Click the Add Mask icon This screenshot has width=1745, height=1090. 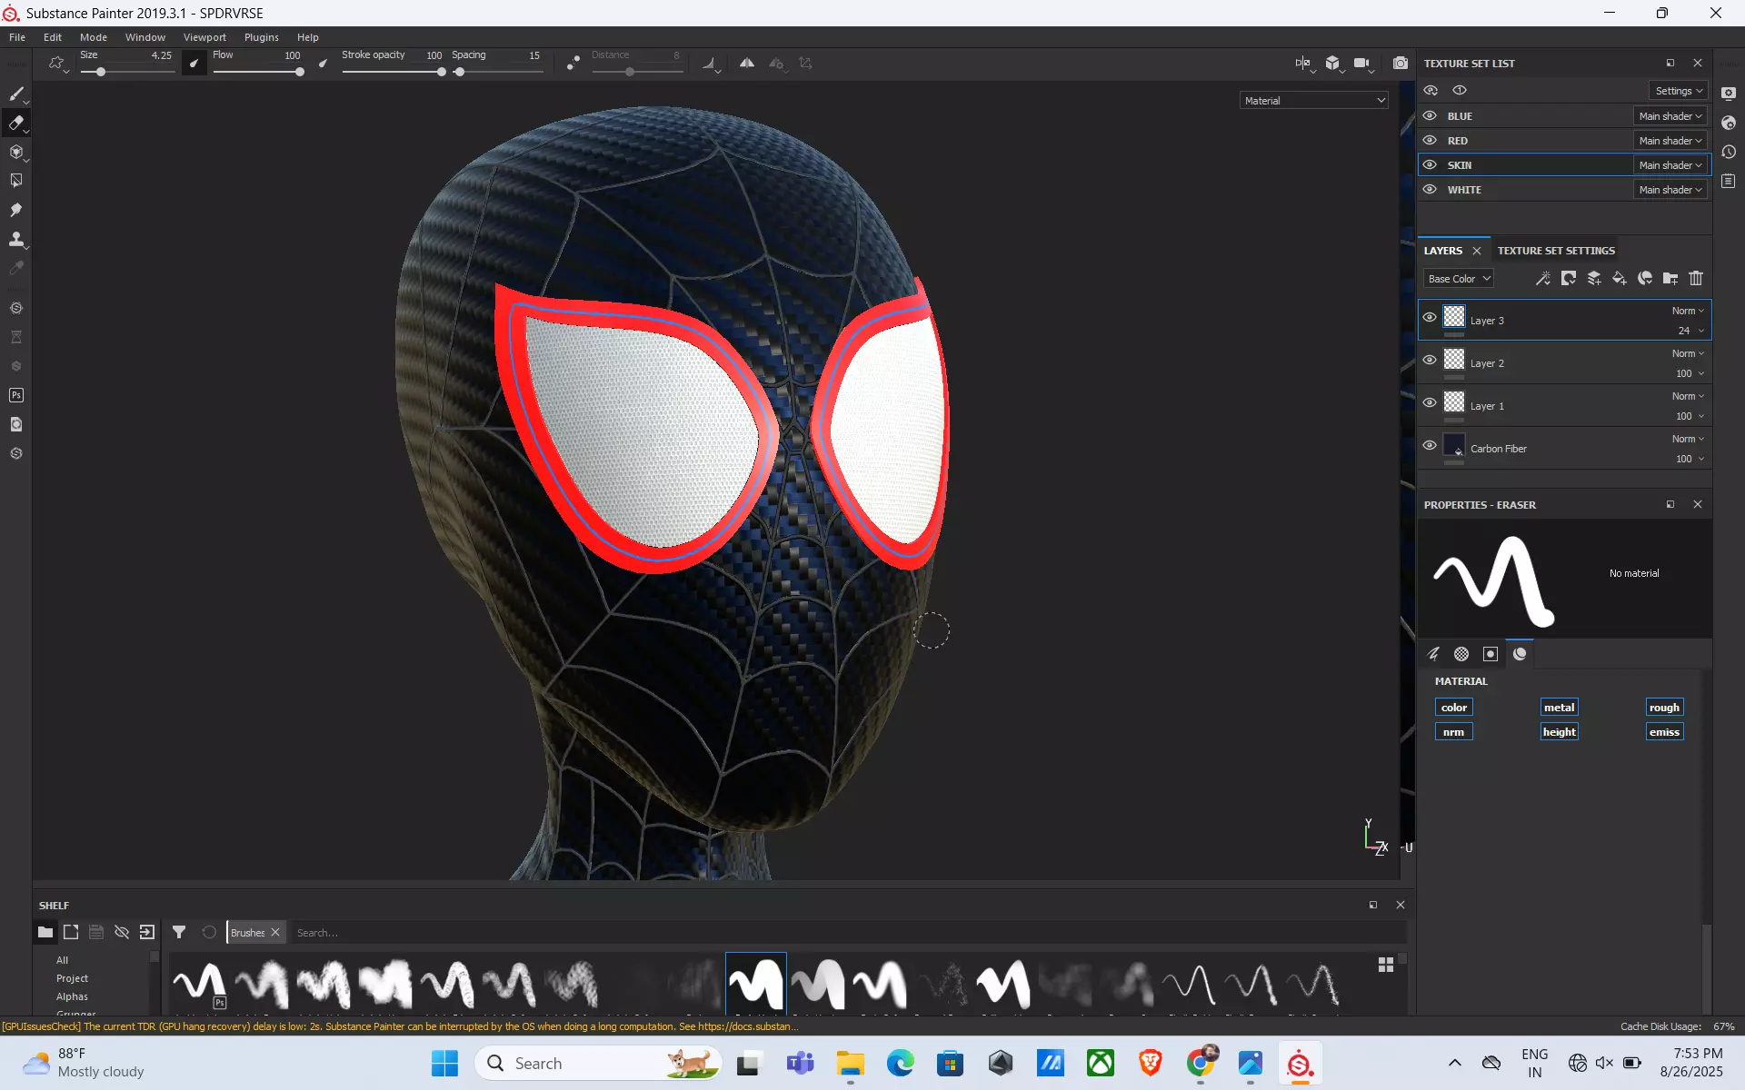(1569, 279)
